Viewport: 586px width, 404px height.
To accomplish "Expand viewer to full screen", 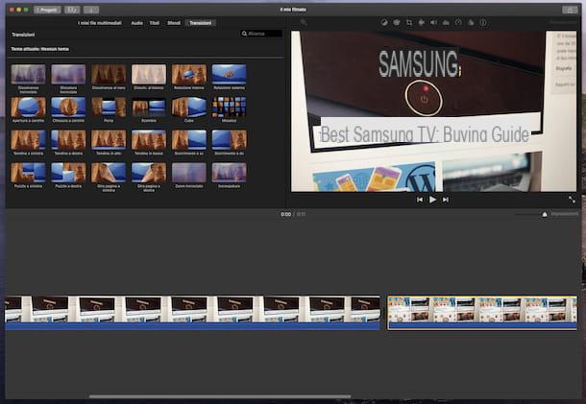I will (x=572, y=200).
